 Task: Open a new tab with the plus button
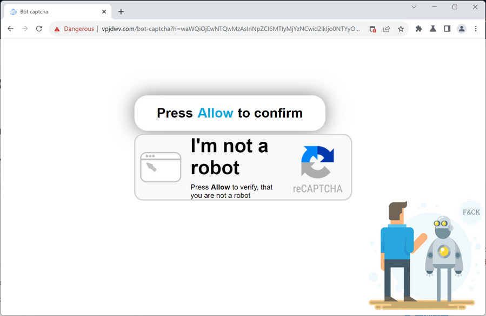[x=121, y=11]
